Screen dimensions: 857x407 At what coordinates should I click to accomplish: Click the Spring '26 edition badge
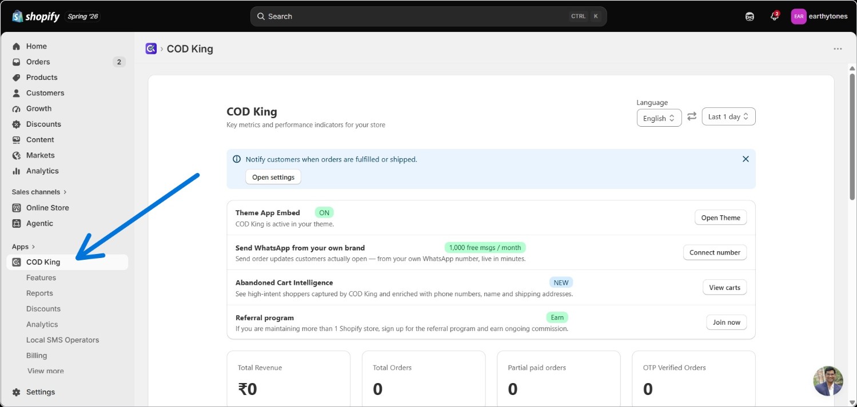coord(83,17)
